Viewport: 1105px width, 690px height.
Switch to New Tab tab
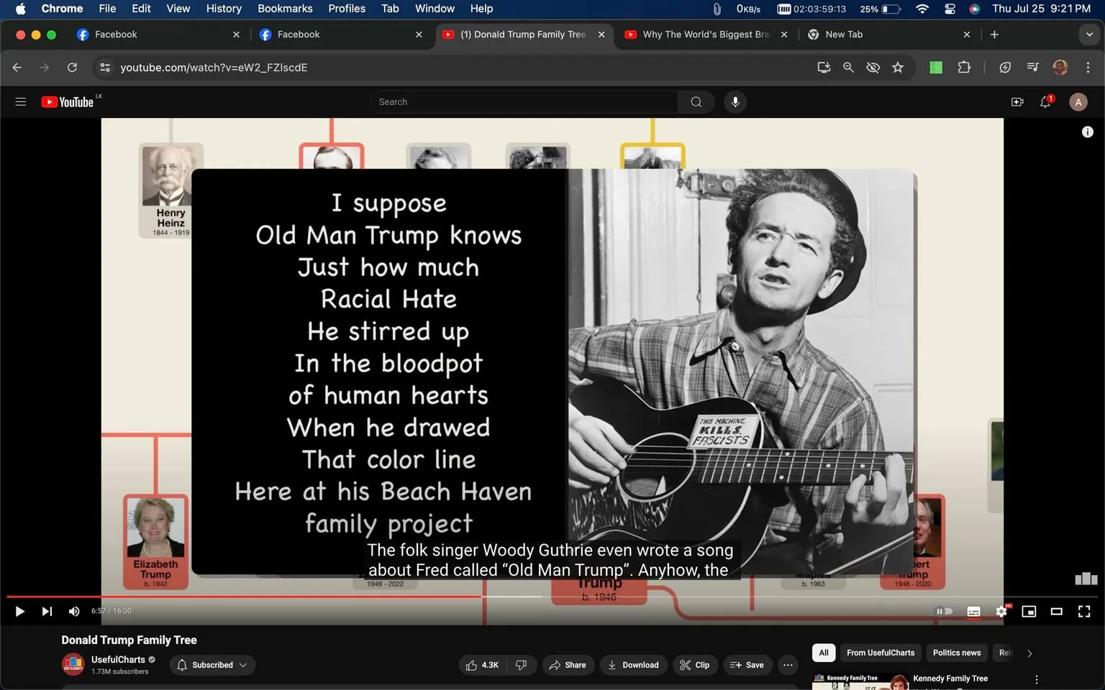[889, 34]
